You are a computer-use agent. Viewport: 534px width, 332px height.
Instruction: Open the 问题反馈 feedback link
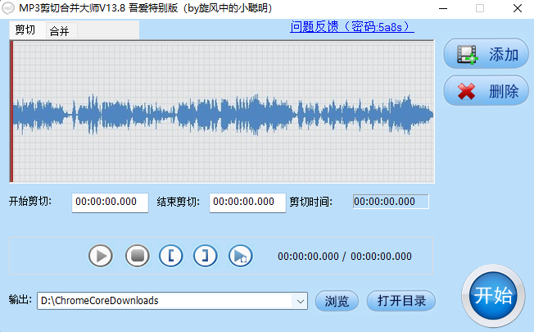pyautogui.click(x=352, y=26)
